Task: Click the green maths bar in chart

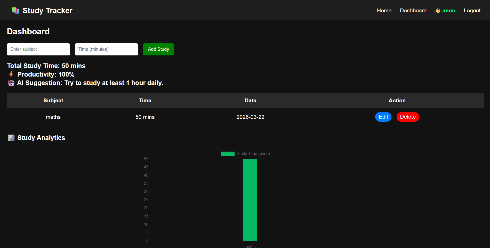Action: pos(250,200)
